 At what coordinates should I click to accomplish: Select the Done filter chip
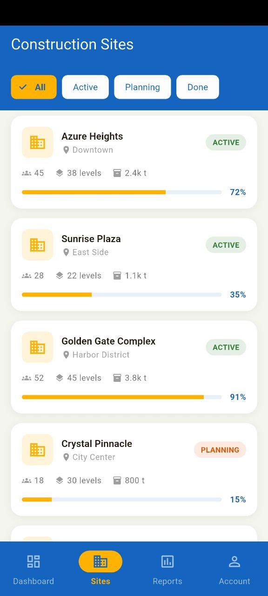tap(197, 87)
